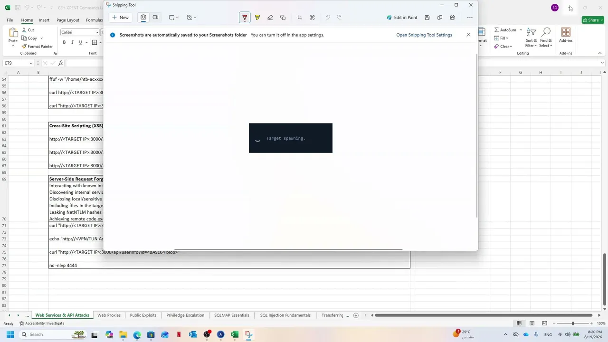Screen dimensions: 608x342
Task: Open the Calibri font name dropdown
Action: click(97, 32)
